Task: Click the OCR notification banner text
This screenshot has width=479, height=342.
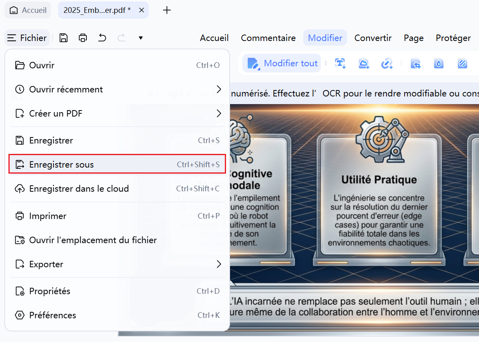Action: point(354,93)
